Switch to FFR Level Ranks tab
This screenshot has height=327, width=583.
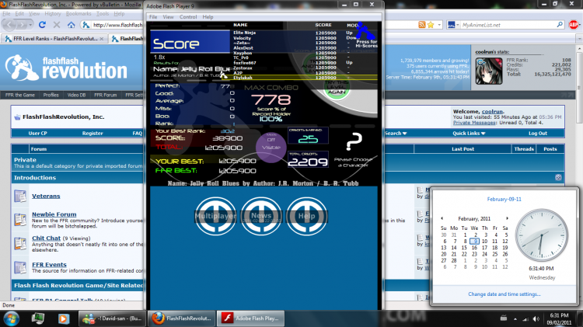55,38
